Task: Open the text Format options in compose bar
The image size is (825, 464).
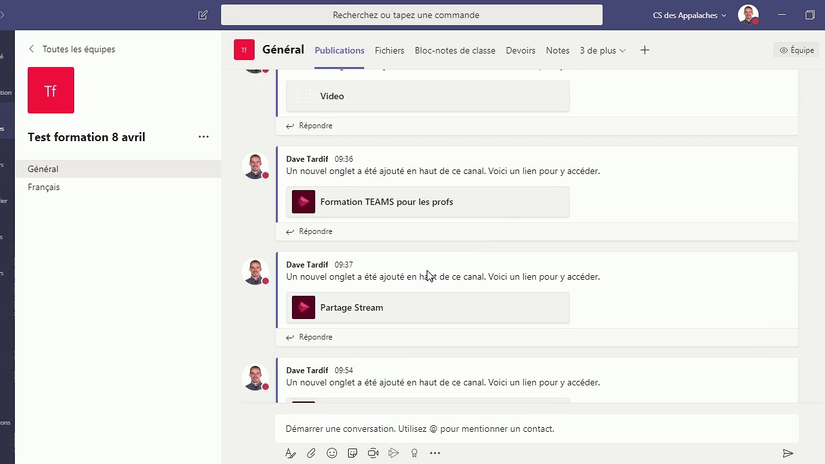Action: pyautogui.click(x=291, y=453)
